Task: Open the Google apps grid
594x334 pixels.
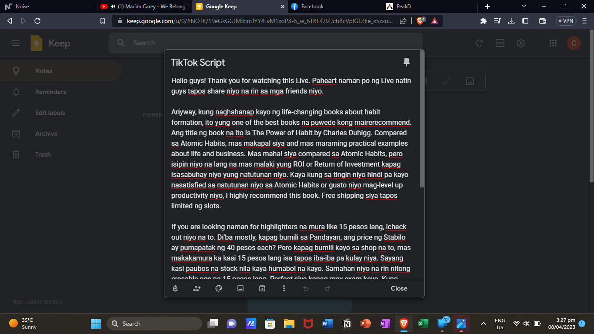Action: (x=553, y=43)
